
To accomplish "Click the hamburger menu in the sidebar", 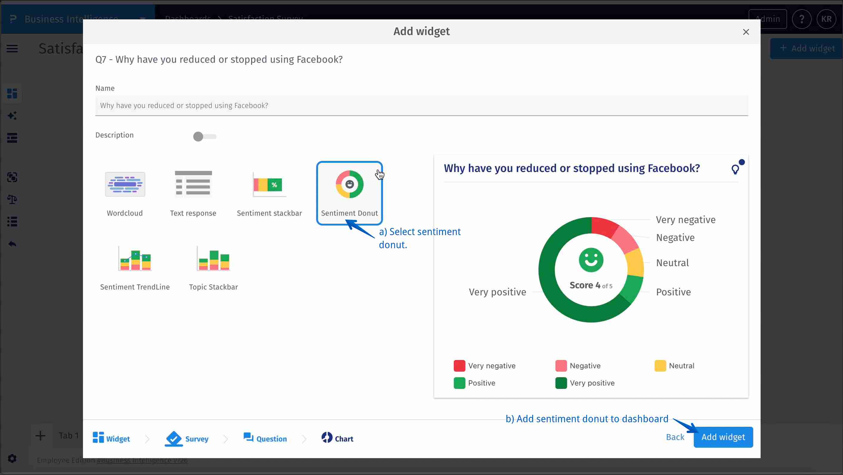I will [12, 48].
